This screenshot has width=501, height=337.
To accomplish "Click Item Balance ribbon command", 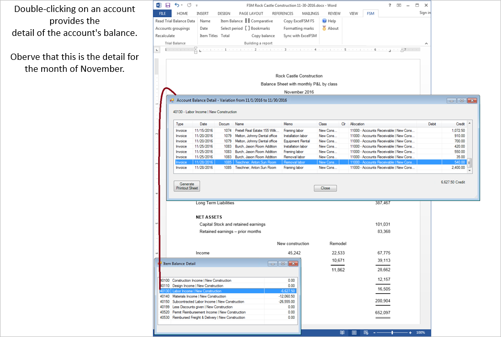I will point(232,21).
